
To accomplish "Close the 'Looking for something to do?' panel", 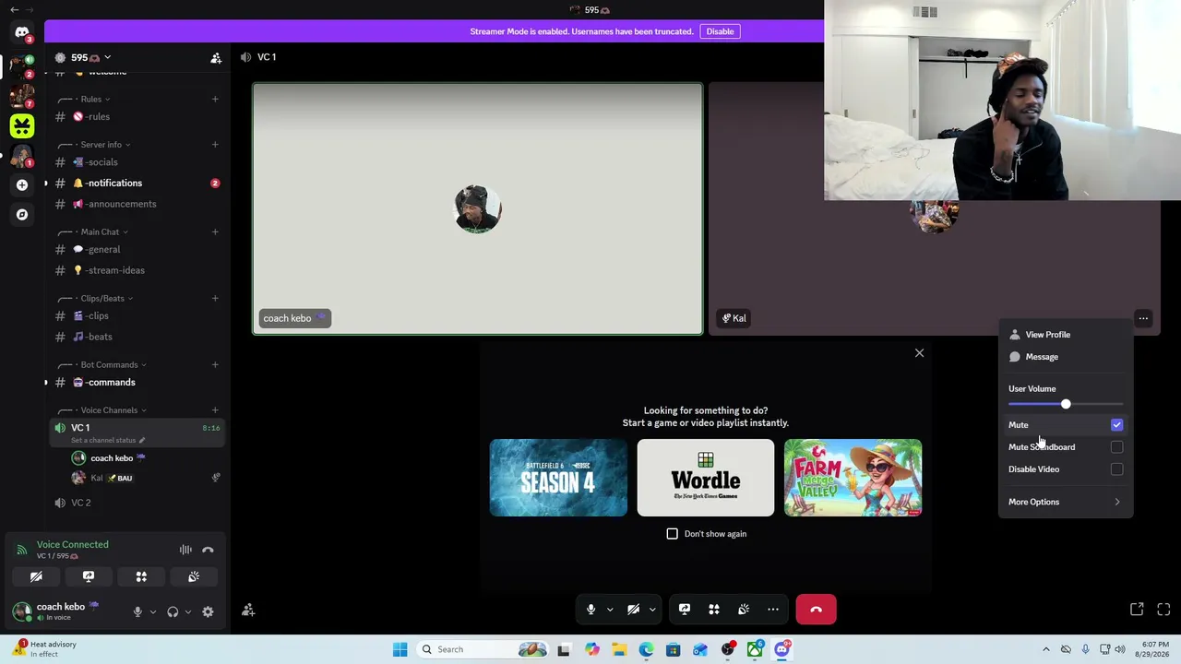I will click(919, 353).
